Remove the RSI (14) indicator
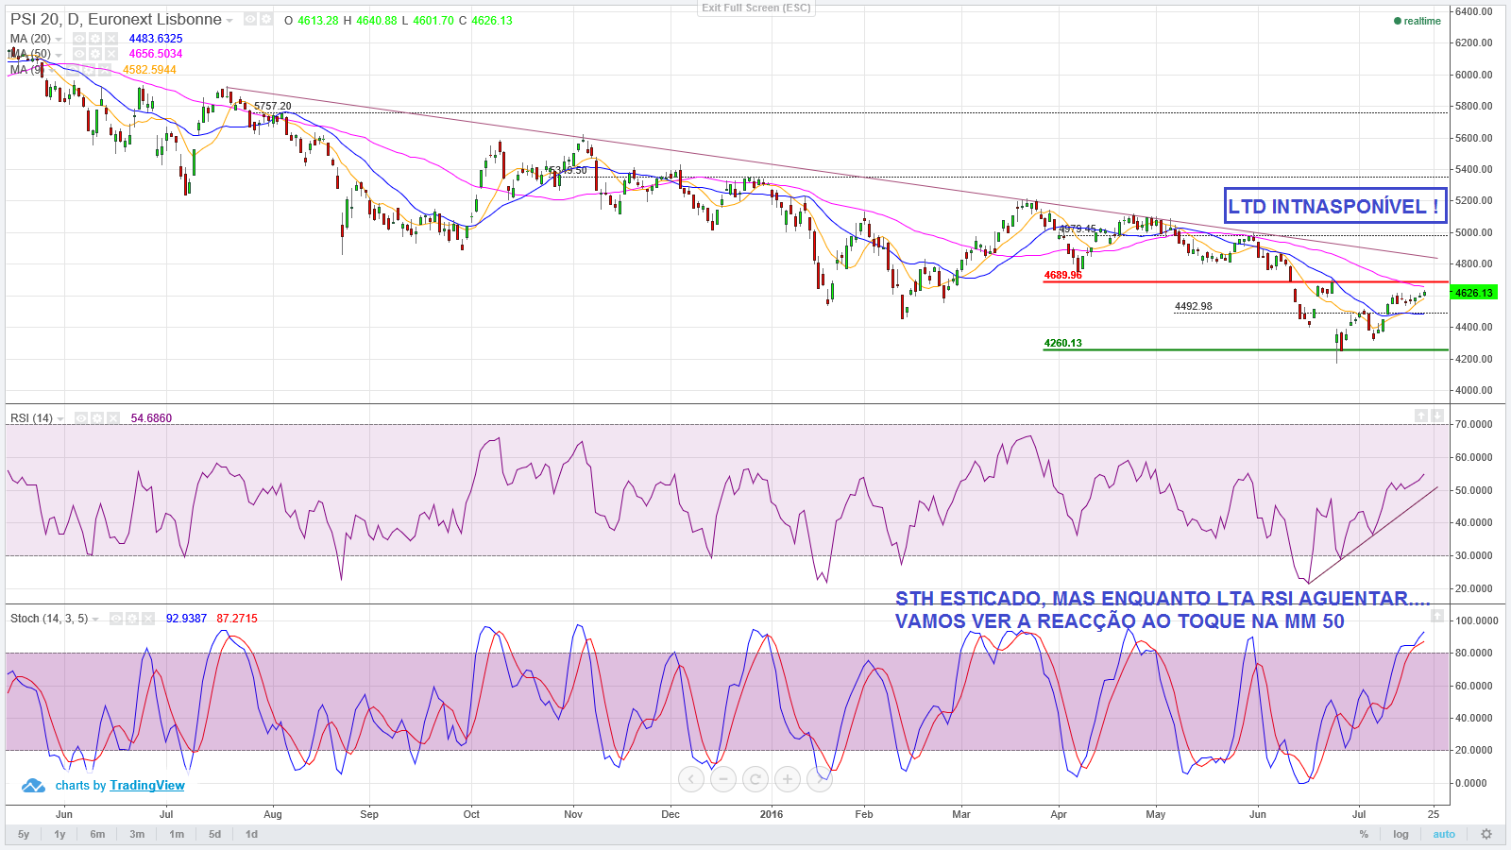 click(112, 418)
